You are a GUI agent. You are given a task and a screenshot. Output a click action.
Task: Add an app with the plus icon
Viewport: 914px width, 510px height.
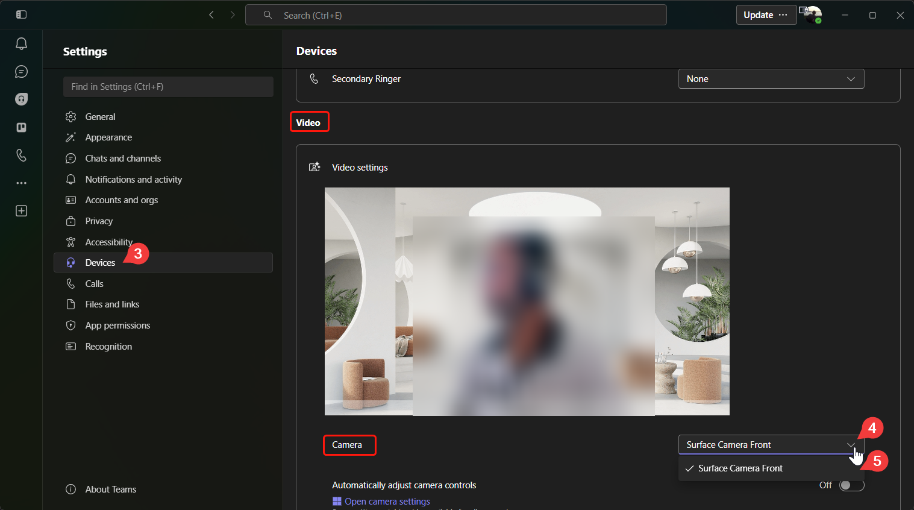pos(21,210)
